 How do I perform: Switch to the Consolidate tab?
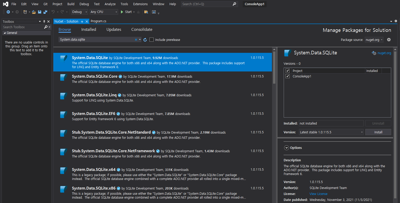tap(142, 30)
